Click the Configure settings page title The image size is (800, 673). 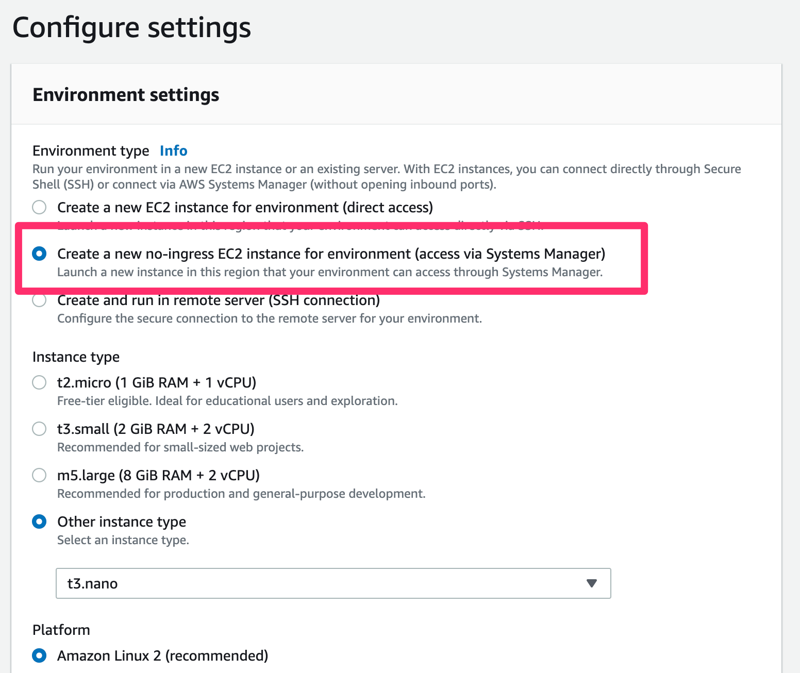point(132,28)
